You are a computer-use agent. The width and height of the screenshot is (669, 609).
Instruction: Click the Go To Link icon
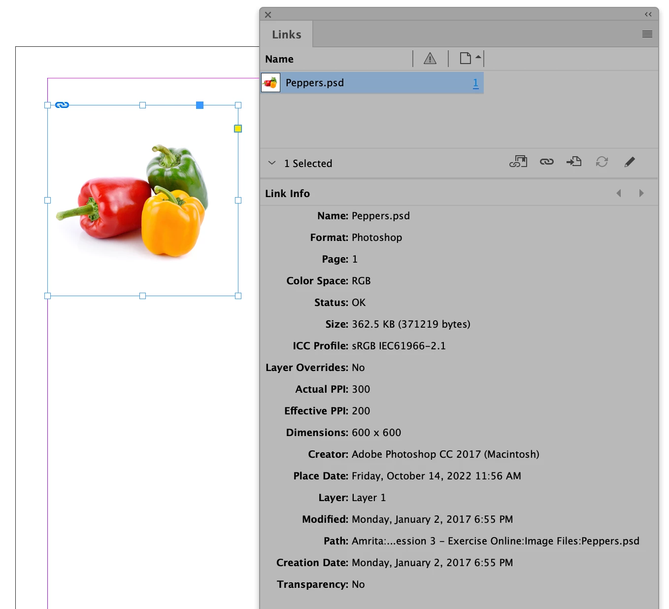574,162
